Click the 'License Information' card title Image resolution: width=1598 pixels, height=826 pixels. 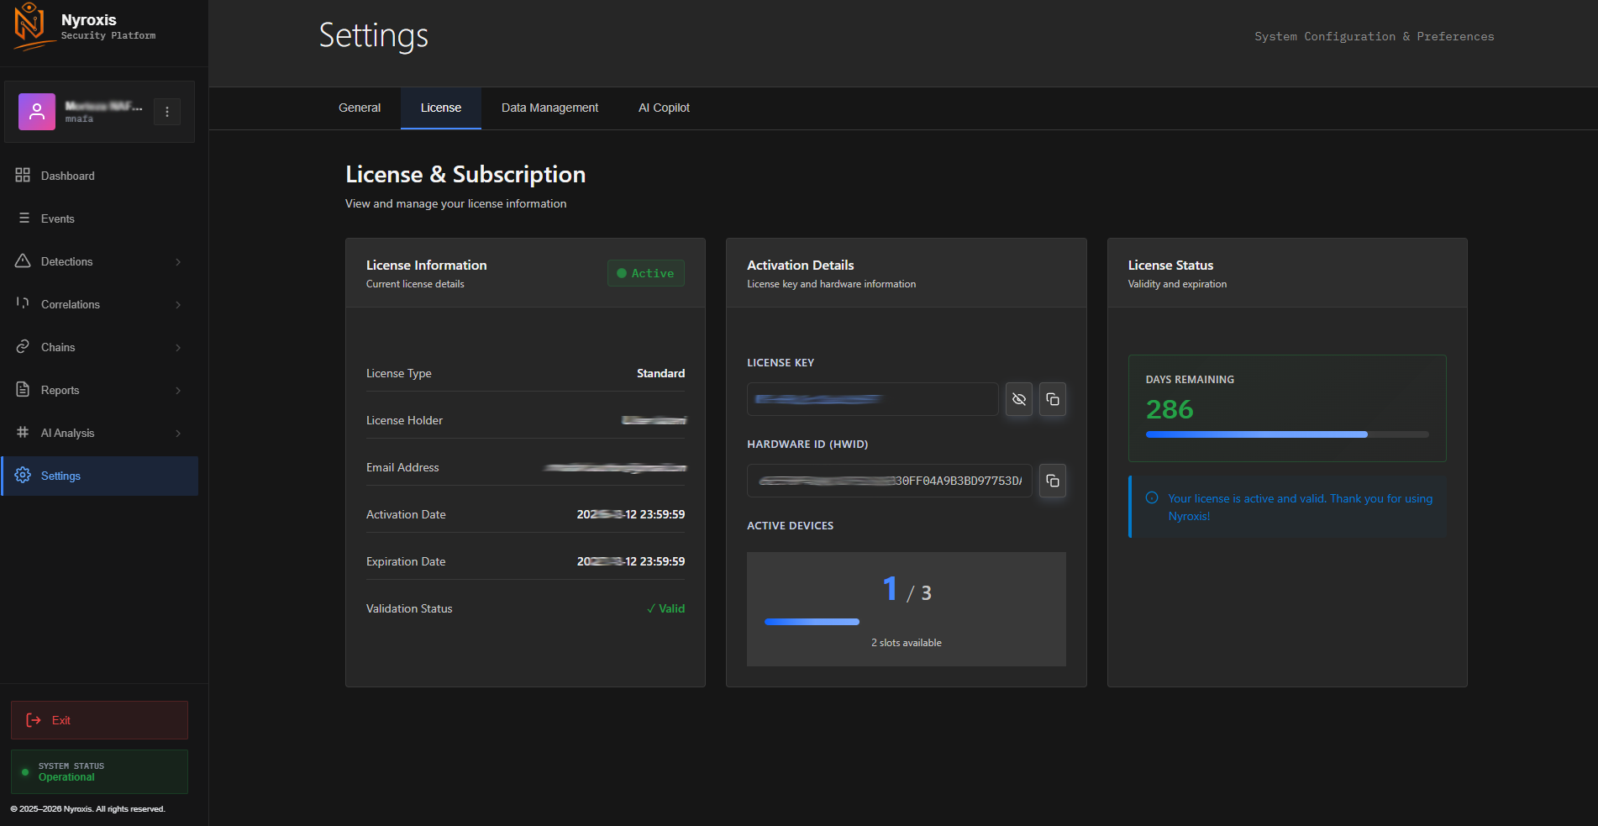point(427,265)
